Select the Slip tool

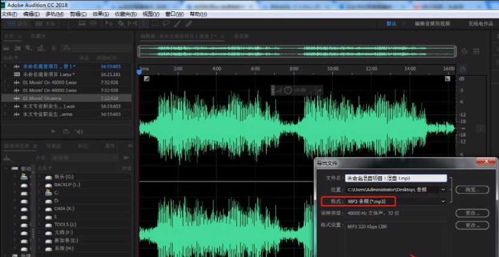point(132,23)
